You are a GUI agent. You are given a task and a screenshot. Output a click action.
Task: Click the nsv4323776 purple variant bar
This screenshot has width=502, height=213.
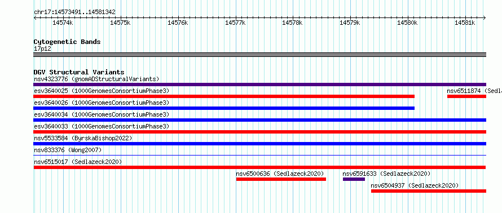pos(259,85)
